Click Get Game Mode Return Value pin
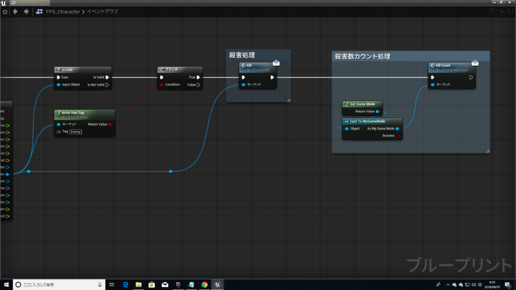Image resolution: width=516 pixels, height=290 pixels. pos(377,111)
